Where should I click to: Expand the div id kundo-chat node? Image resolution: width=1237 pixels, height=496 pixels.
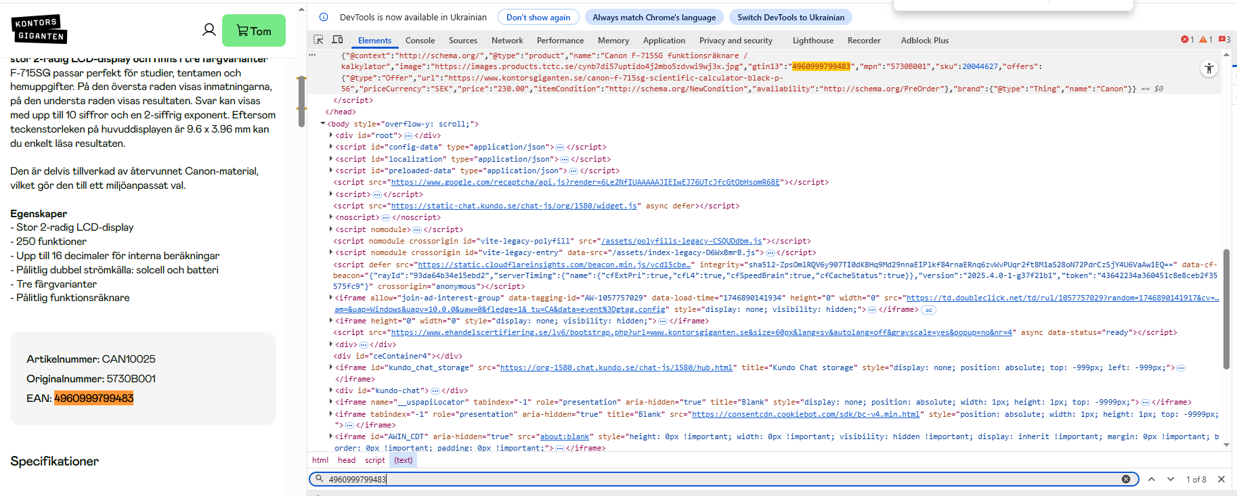point(331,390)
